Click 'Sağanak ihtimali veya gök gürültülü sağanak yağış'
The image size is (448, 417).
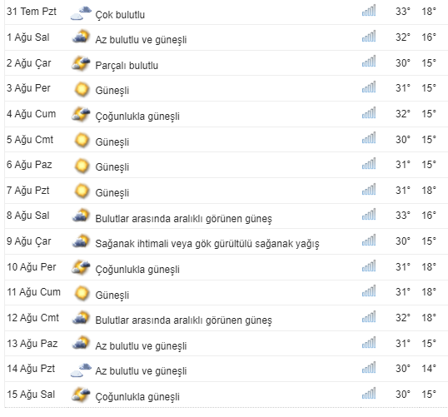tap(207, 244)
